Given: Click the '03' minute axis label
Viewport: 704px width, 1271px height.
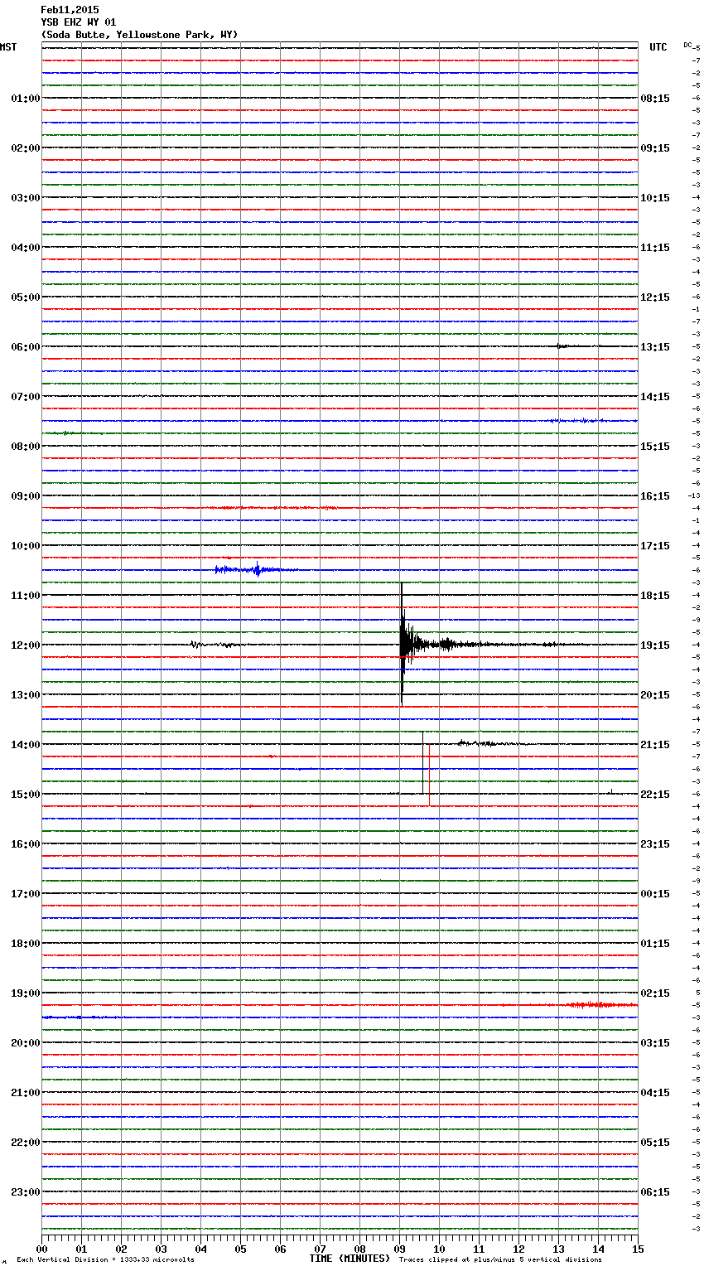Looking at the screenshot, I should (x=161, y=1249).
